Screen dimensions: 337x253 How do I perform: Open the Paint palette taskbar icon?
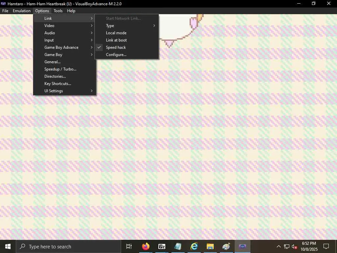(226, 246)
